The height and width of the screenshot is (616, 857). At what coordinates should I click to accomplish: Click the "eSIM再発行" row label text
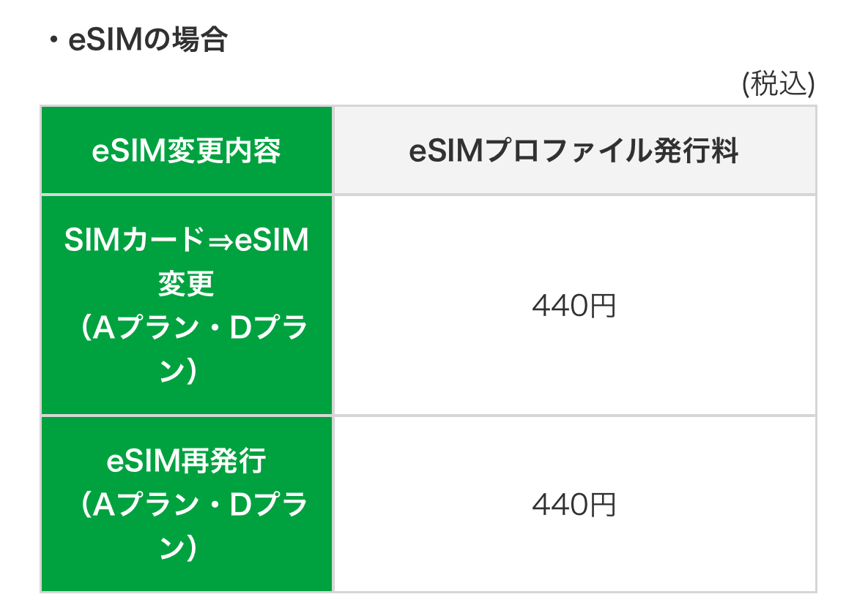tap(186, 461)
